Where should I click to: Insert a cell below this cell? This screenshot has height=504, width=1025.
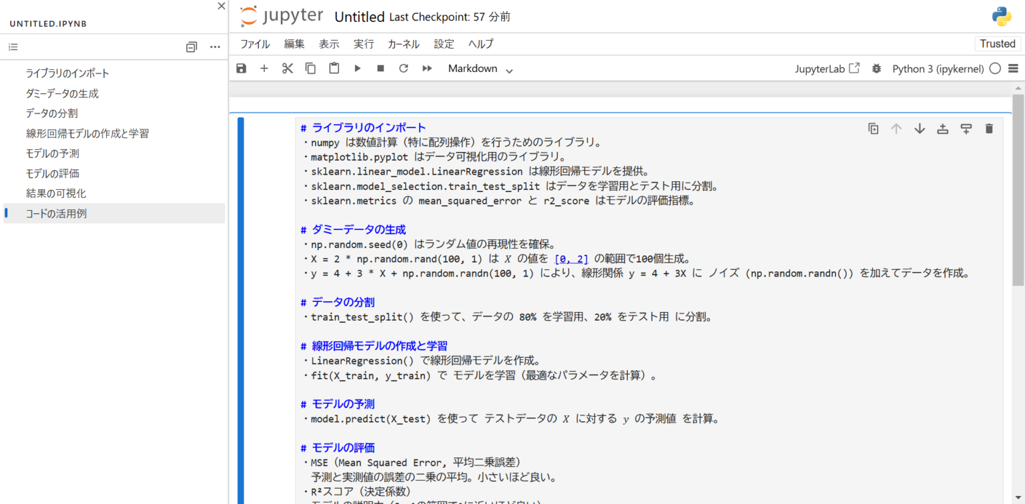point(966,129)
